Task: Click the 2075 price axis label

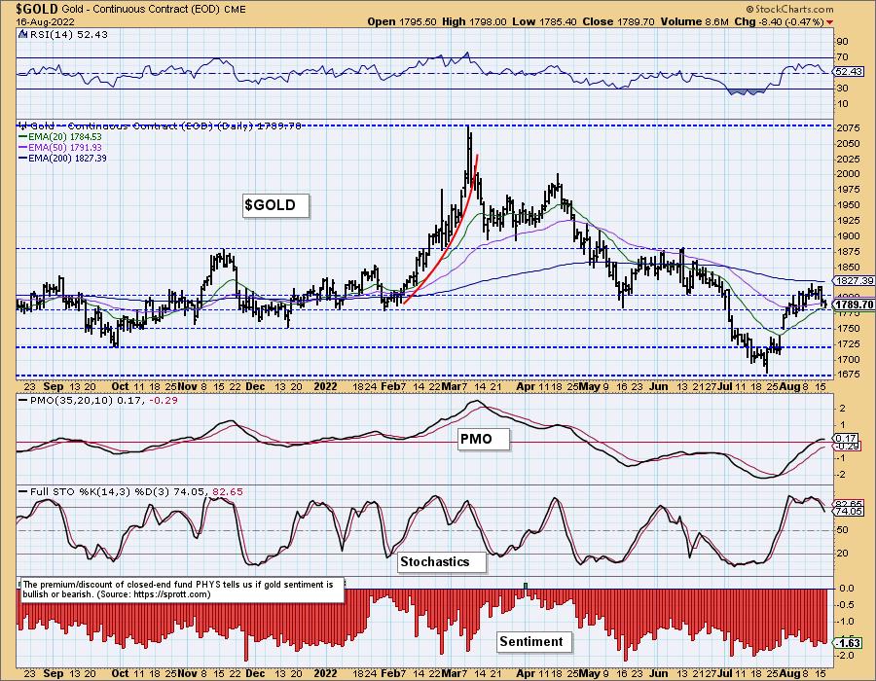Action: point(849,127)
